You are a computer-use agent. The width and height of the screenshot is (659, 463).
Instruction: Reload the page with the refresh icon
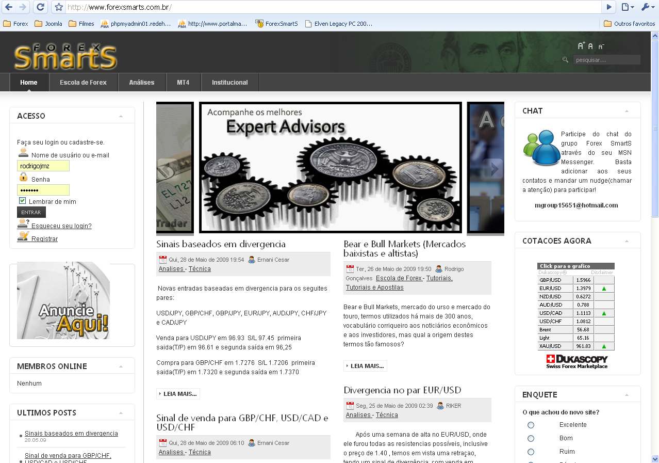[40, 7]
